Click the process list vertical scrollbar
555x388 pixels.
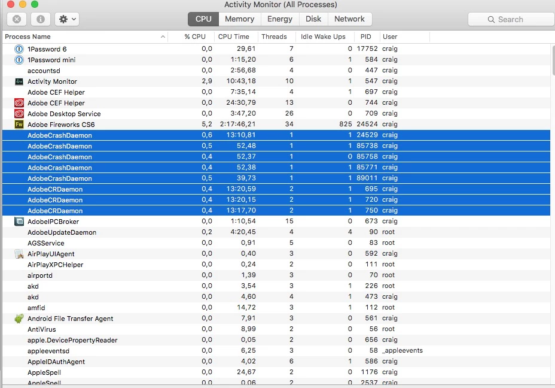[553, 60]
